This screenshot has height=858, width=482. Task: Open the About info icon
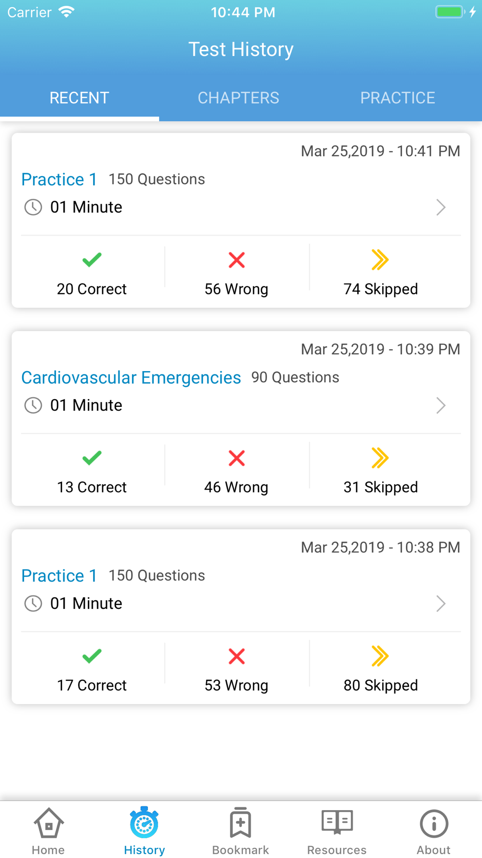pos(434,824)
